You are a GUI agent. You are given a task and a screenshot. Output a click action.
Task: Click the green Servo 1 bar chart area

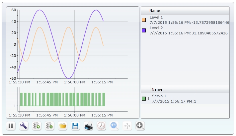pos(62,99)
